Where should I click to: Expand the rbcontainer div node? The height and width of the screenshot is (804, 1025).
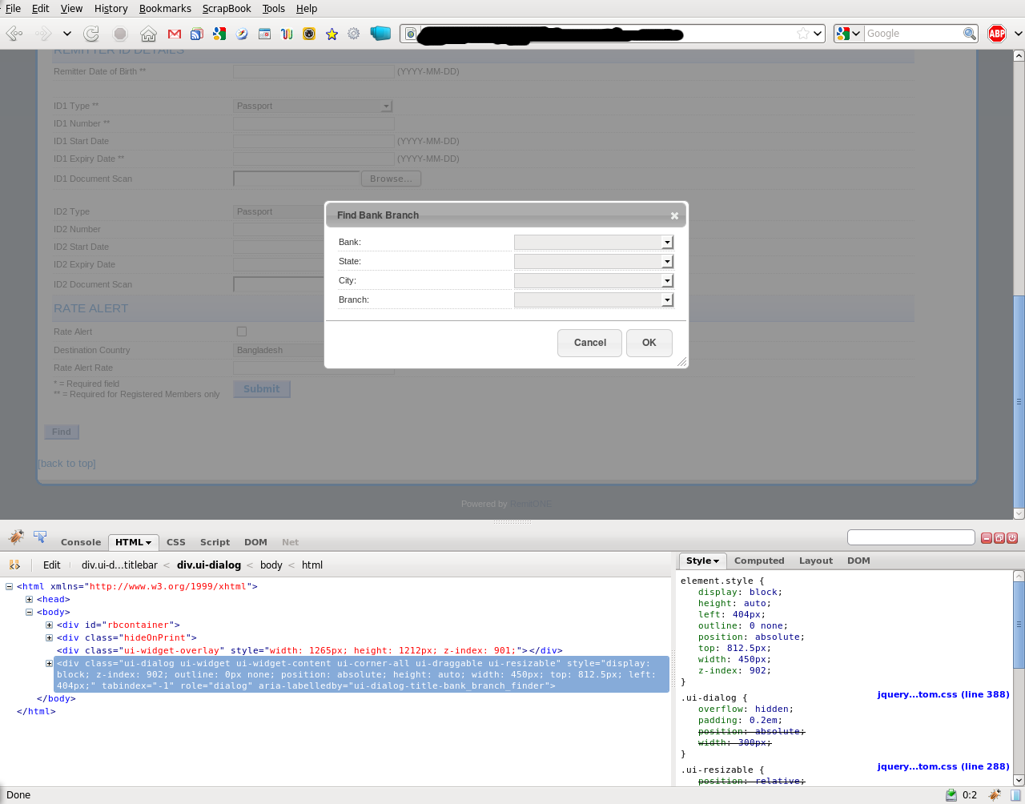click(50, 625)
